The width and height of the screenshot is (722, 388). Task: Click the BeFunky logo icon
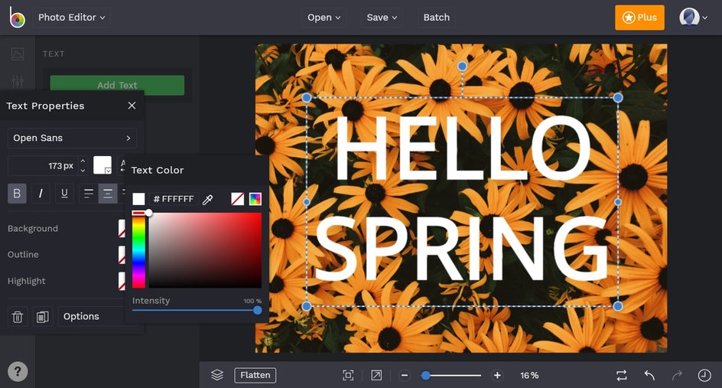click(x=17, y=17)
